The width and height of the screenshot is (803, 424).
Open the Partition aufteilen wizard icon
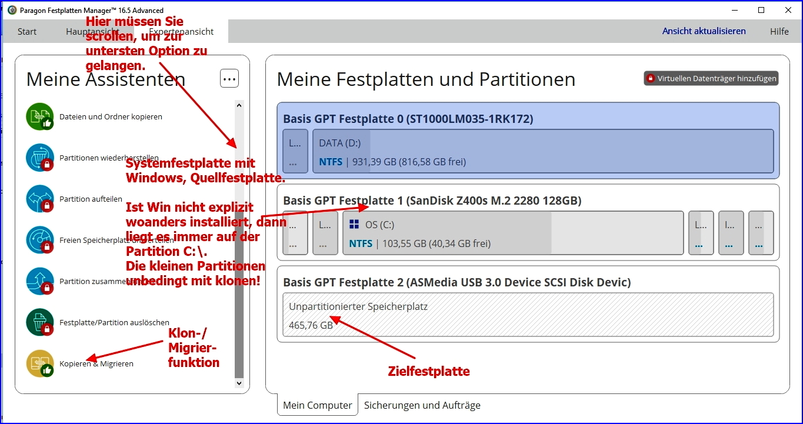click(39, 199)
